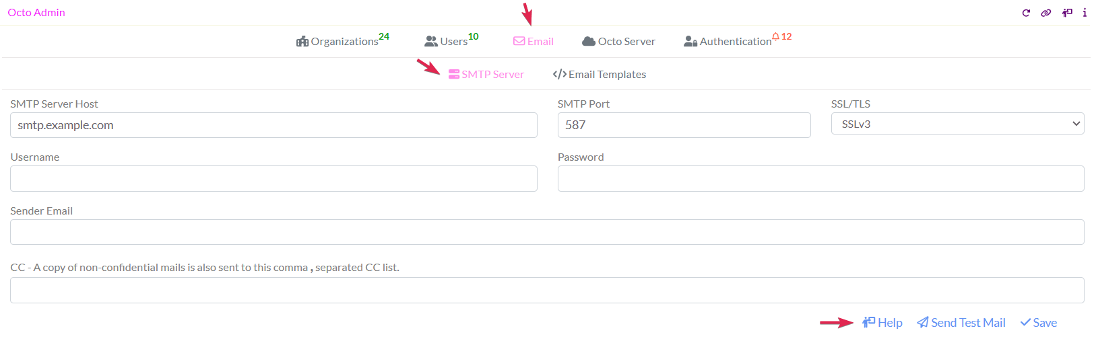Screen dimensions: 1096x341
Task: Focus the SMTP Server Host field
Action: point(273,125)
